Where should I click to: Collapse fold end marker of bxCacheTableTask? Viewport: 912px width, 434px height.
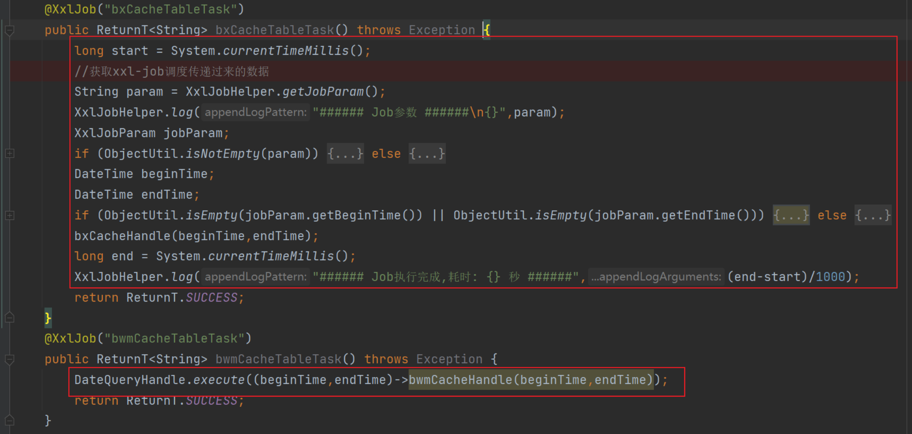click(9, 318)
